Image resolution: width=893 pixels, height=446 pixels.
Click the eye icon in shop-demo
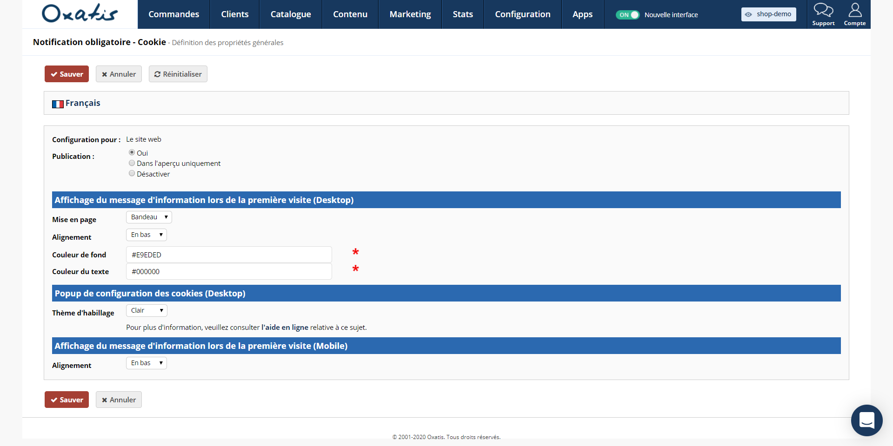(x=748, y=14)
